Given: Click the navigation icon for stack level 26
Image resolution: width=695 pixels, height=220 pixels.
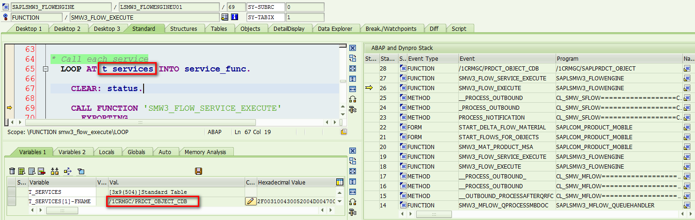Looking at the screenshot, I should [687, 88].
